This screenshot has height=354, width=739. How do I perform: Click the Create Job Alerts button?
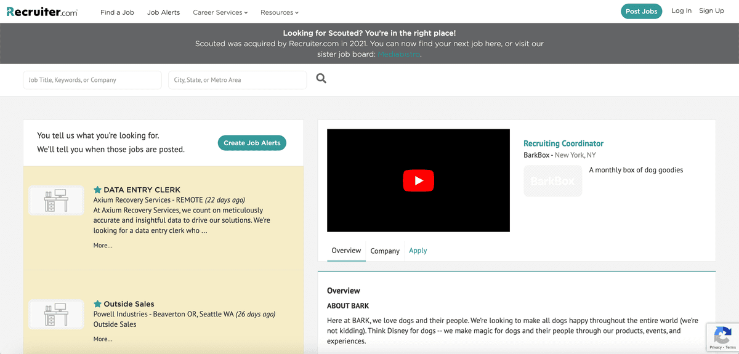coord(252,143)
